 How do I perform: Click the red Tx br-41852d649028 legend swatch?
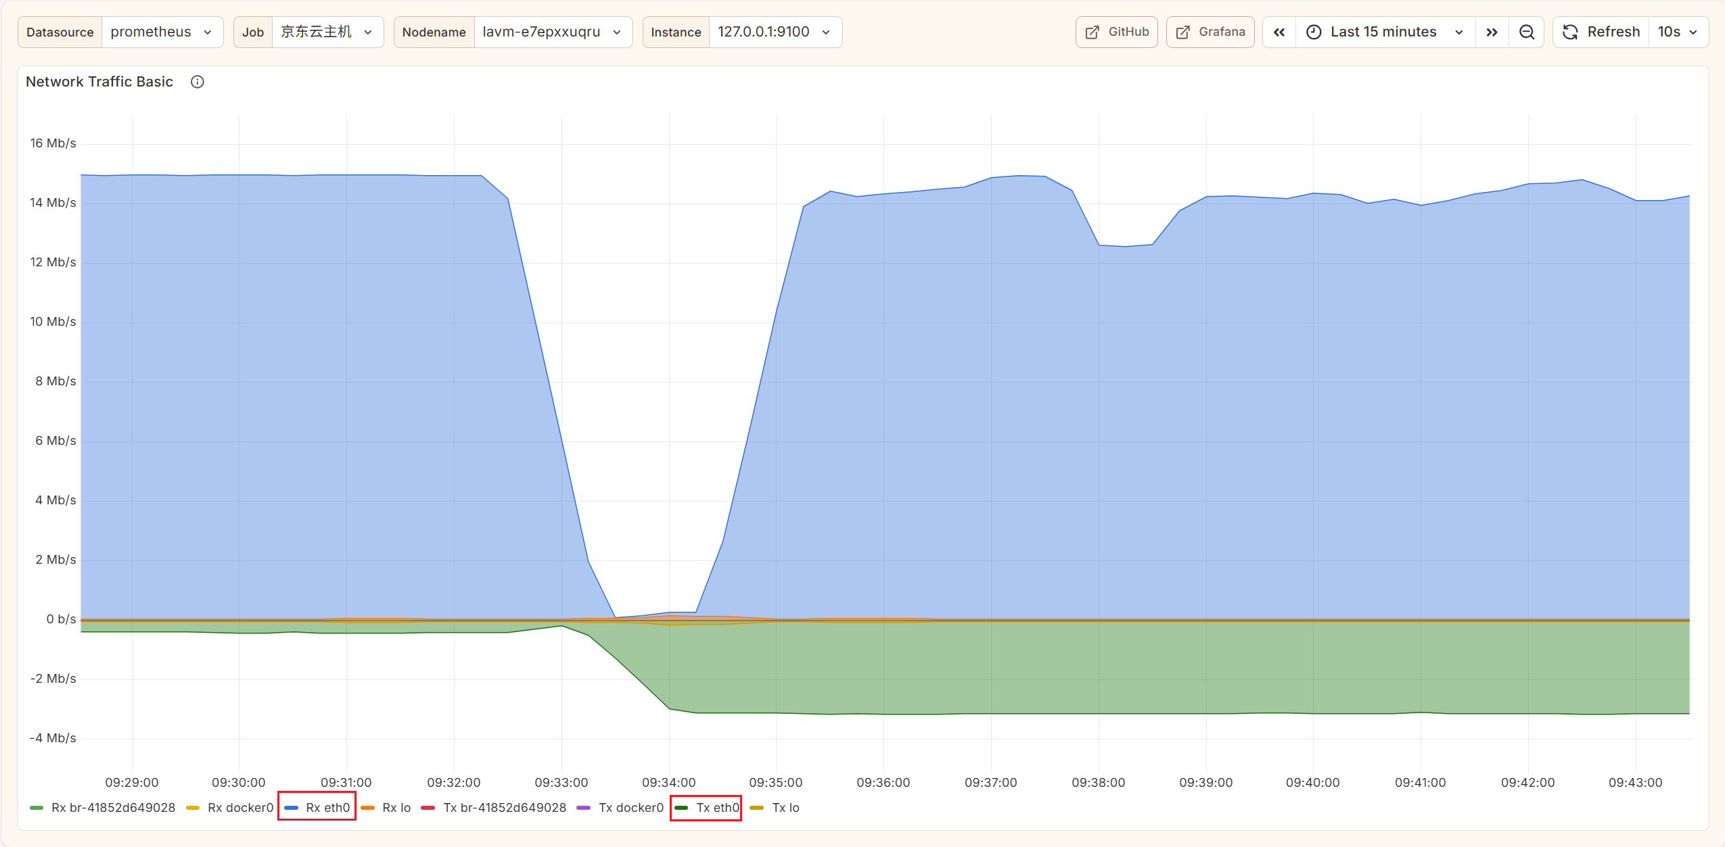pos(428,808)
